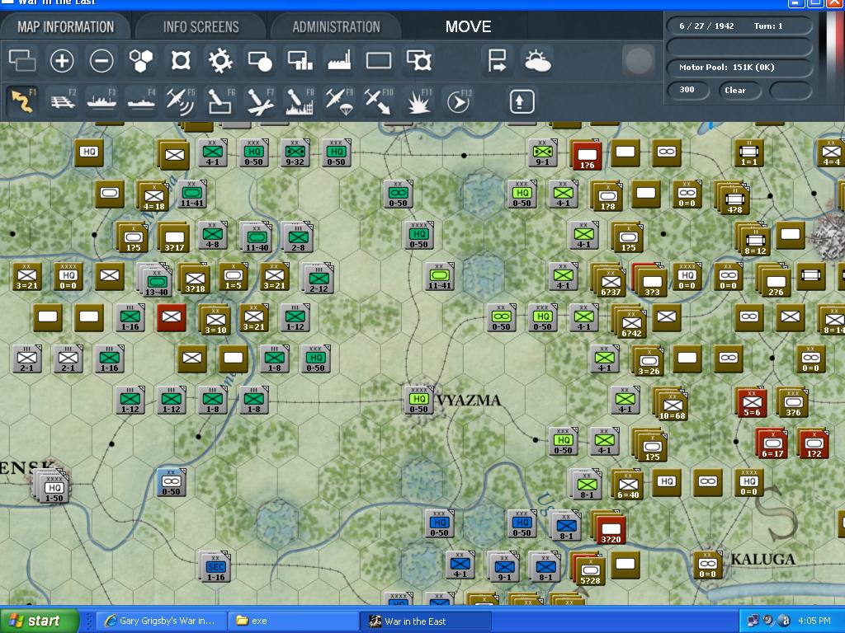Select the F8 bomb city mode icon
The height and width of the screenshot is (633, 845).
pyautogui.click(x=300, y=101)
